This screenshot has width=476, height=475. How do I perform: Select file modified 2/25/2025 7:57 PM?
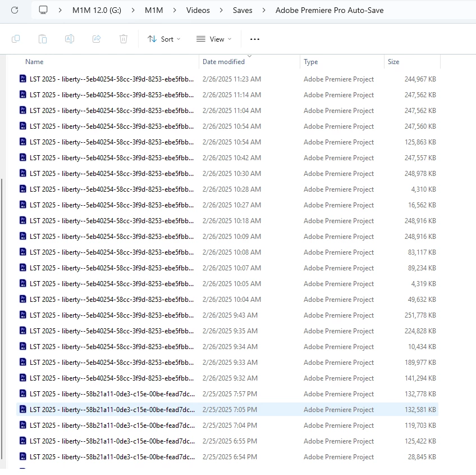tap(227, 394)
